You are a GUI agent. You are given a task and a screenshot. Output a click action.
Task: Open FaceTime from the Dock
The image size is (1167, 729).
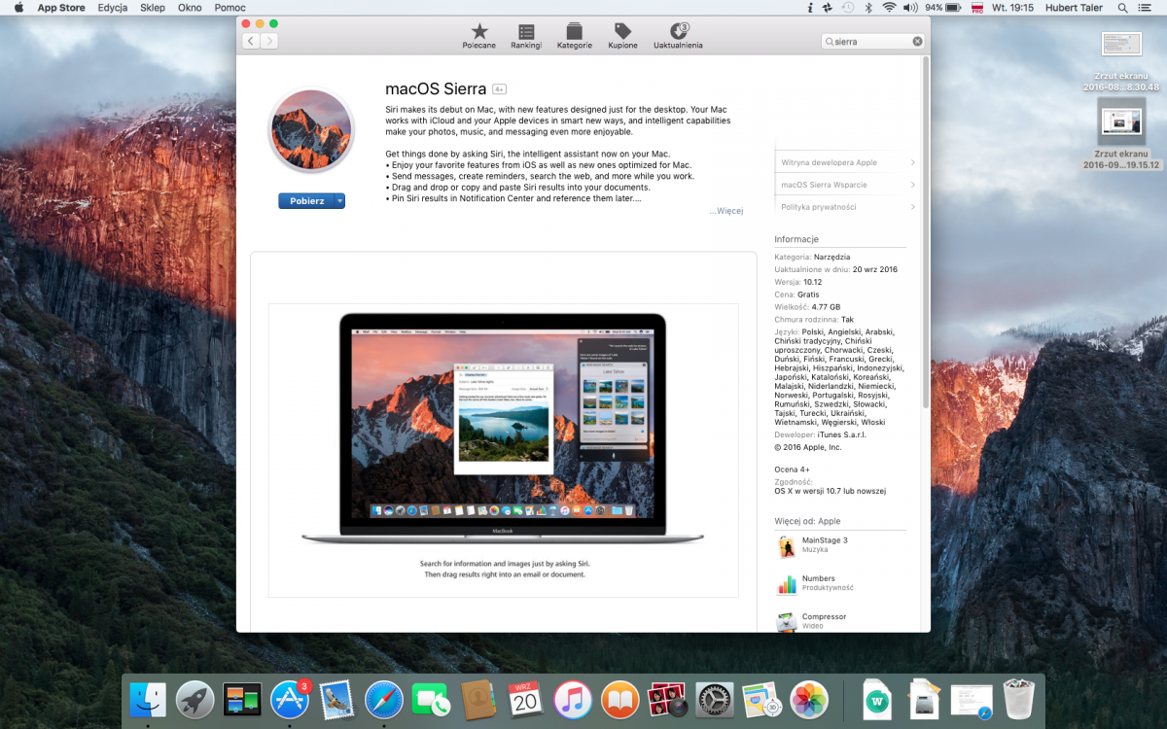click(x=431, y=699)
